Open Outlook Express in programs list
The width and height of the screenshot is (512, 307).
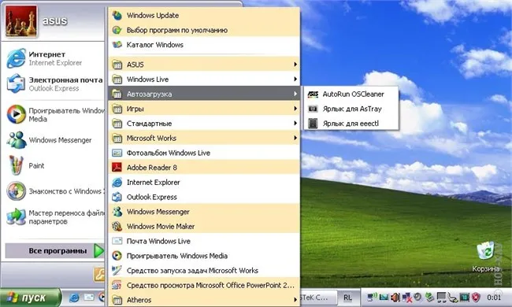tap(204, 197)
